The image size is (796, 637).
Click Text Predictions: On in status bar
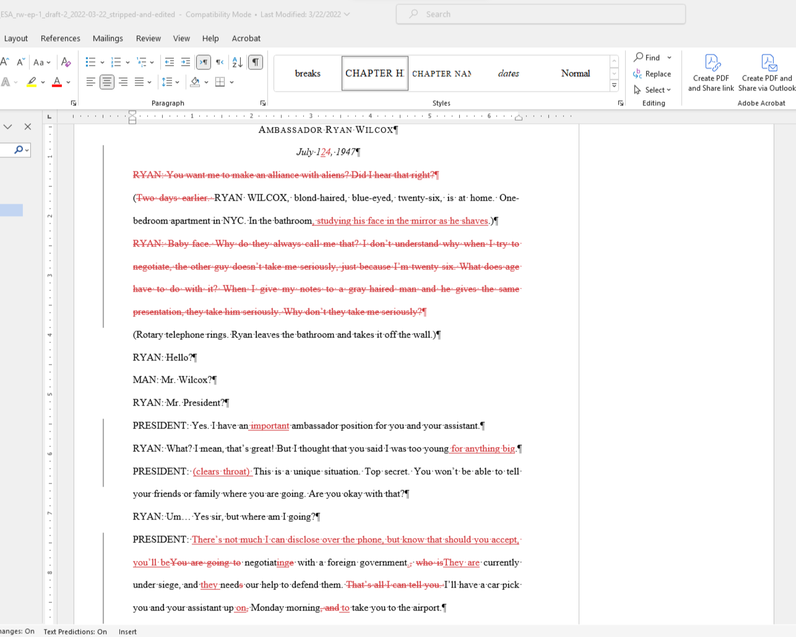[75, 631]
